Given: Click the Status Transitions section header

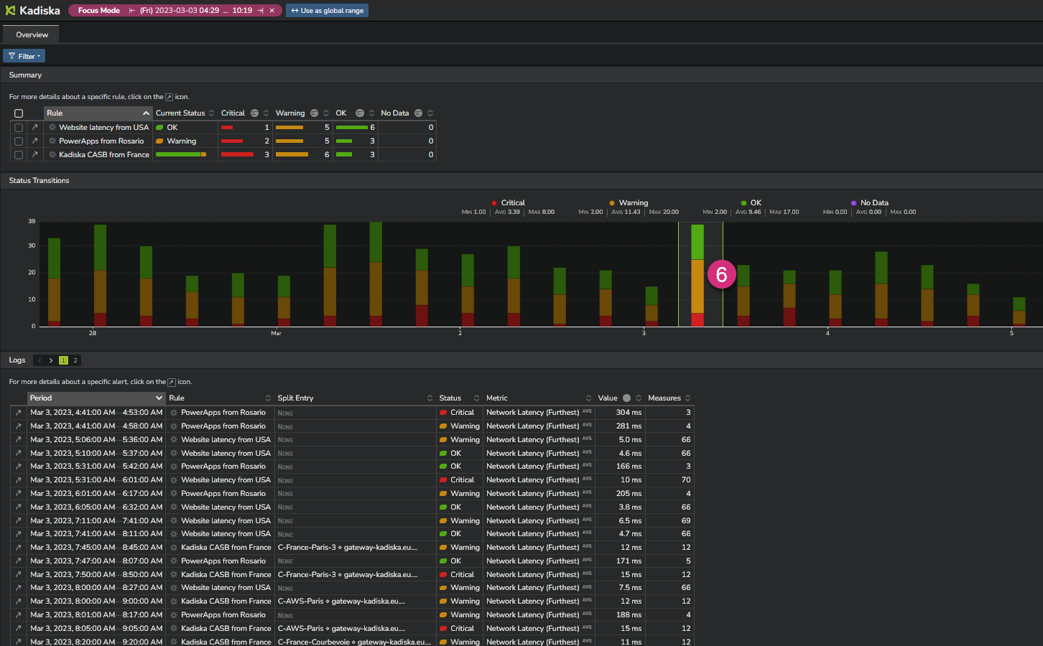Looking at the screenshot, I should click(521, 181).
